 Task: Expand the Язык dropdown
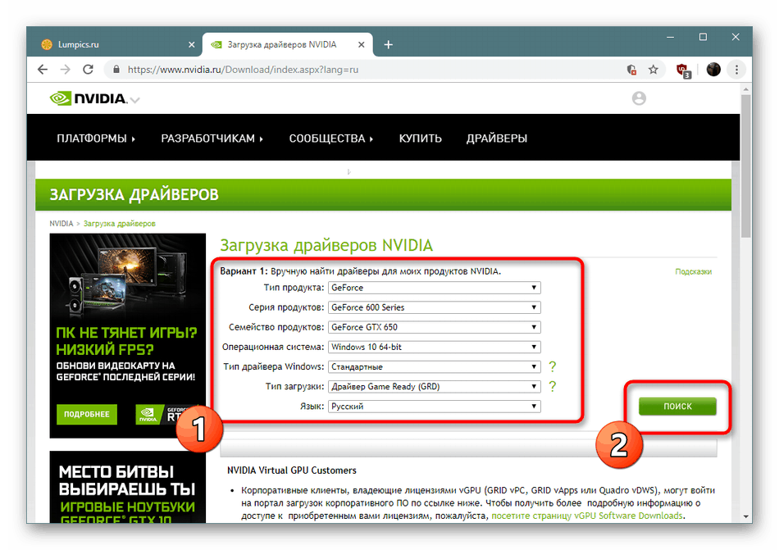(435, 407)
